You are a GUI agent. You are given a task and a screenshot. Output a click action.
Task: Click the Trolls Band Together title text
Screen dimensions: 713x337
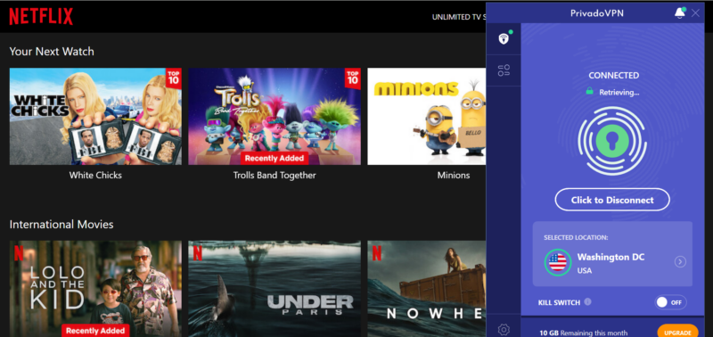pos(275,175)
